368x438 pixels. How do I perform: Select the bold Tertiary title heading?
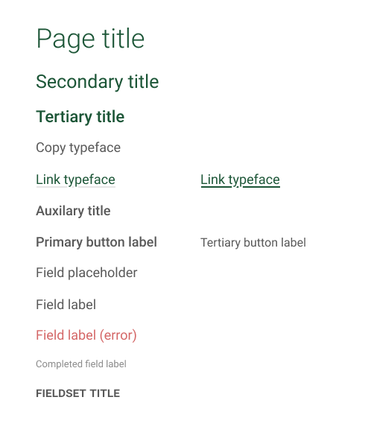pyautogui.click(x=80, y=117)
